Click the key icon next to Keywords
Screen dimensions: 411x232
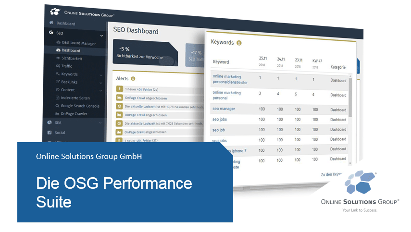(58, 73)
